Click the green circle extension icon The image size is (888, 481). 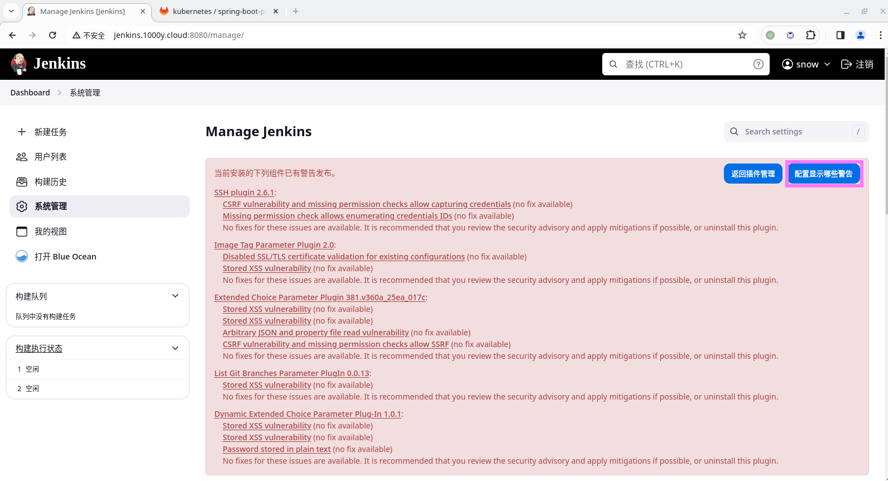pos(770,35)
